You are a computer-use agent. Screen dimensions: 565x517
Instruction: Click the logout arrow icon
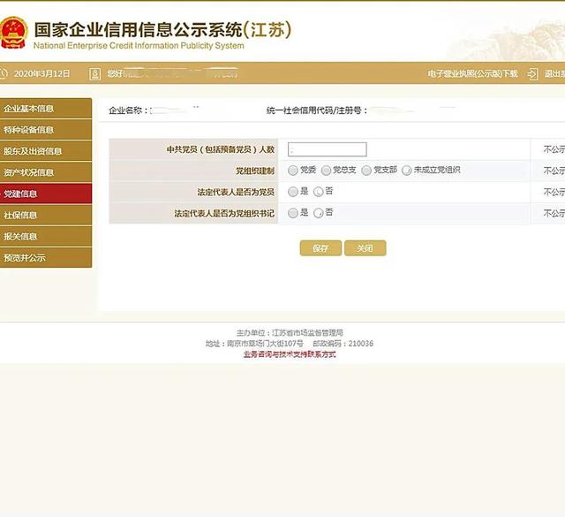point(532,74)
